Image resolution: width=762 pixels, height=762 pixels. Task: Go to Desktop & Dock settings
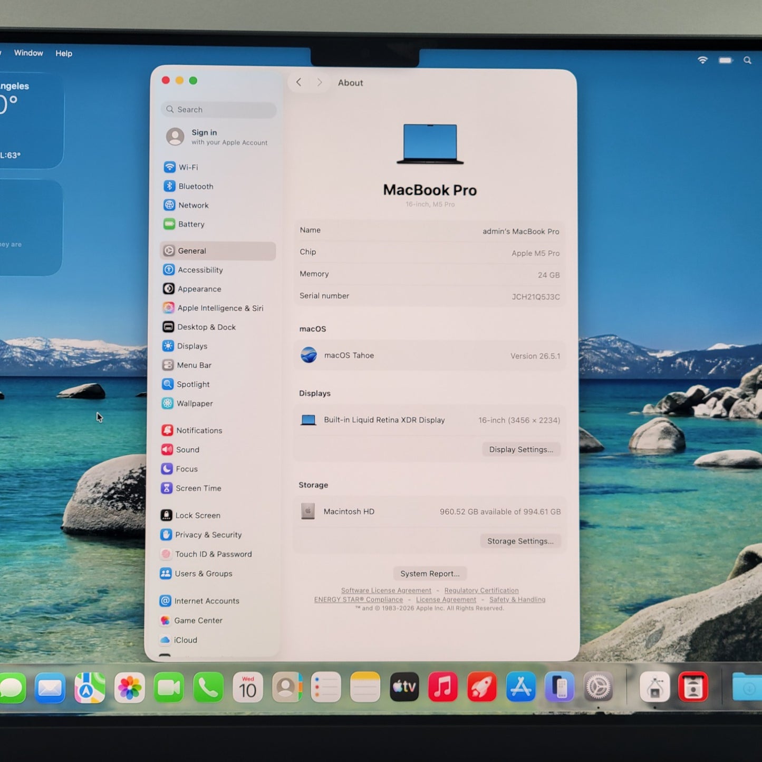[218, 327]
